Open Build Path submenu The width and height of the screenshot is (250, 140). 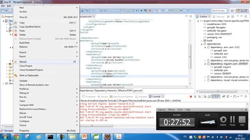46,43
